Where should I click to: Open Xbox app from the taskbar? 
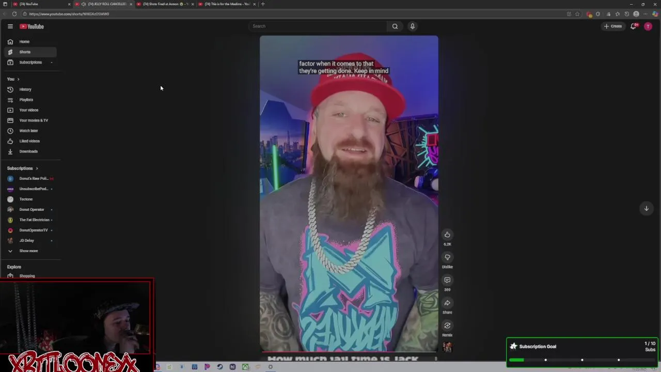pyautogui.click(x=245, y=367)
